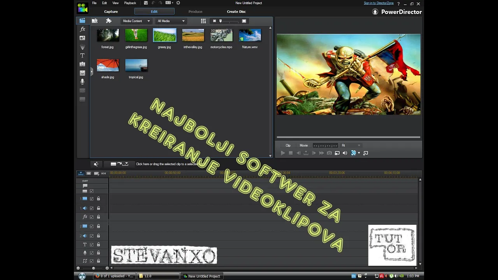Click the preview seek bar

point(348,137)
